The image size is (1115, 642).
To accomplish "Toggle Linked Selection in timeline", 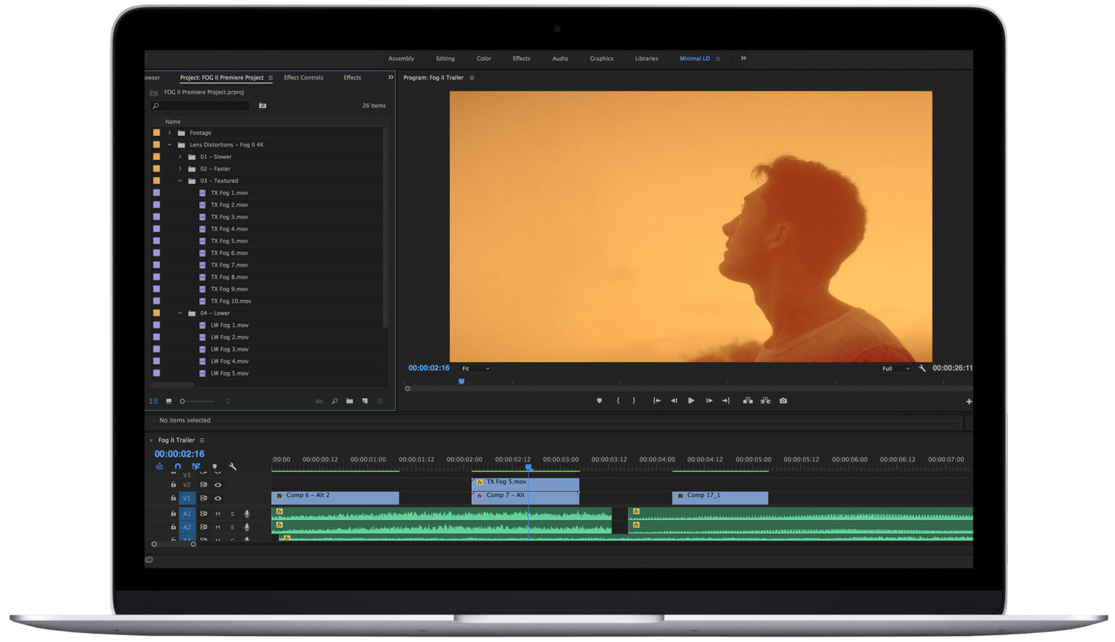I will tap(196, 467).
